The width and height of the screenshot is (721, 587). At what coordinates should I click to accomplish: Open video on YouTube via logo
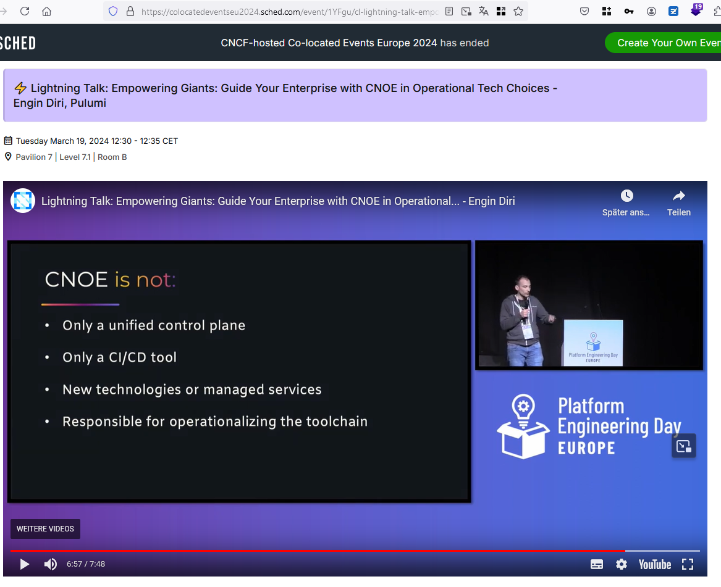pyautogui.click(x=654, y=564)
